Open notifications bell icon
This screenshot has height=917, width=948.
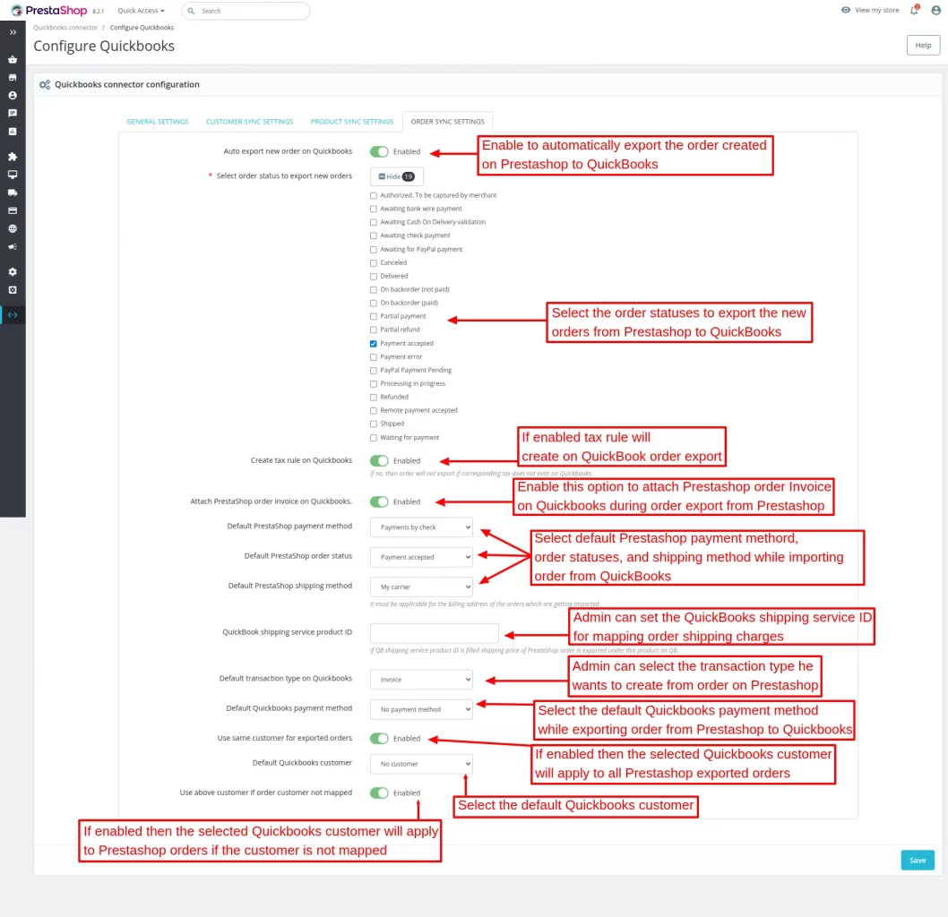point(914,10)
